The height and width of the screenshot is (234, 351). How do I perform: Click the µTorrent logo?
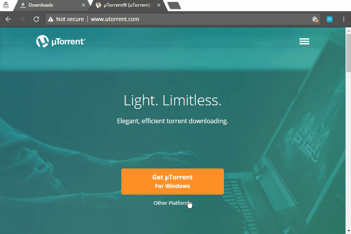[61, 41]
